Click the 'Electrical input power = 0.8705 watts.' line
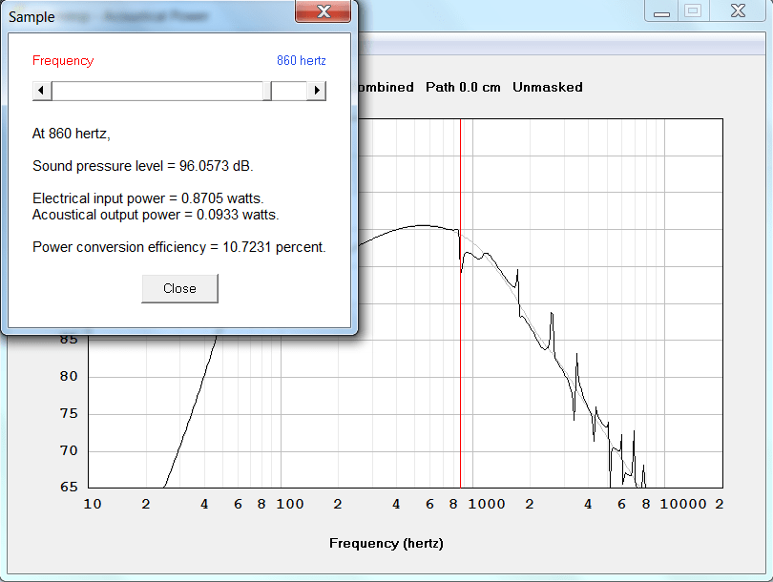The height and width of the screenshot is (582, 773). click(148, 198)
